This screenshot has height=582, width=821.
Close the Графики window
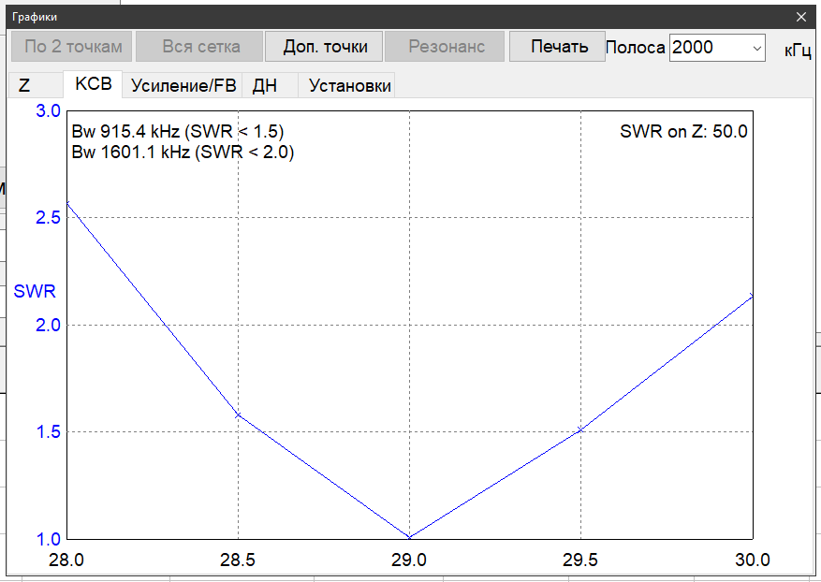tap(800, 17)
